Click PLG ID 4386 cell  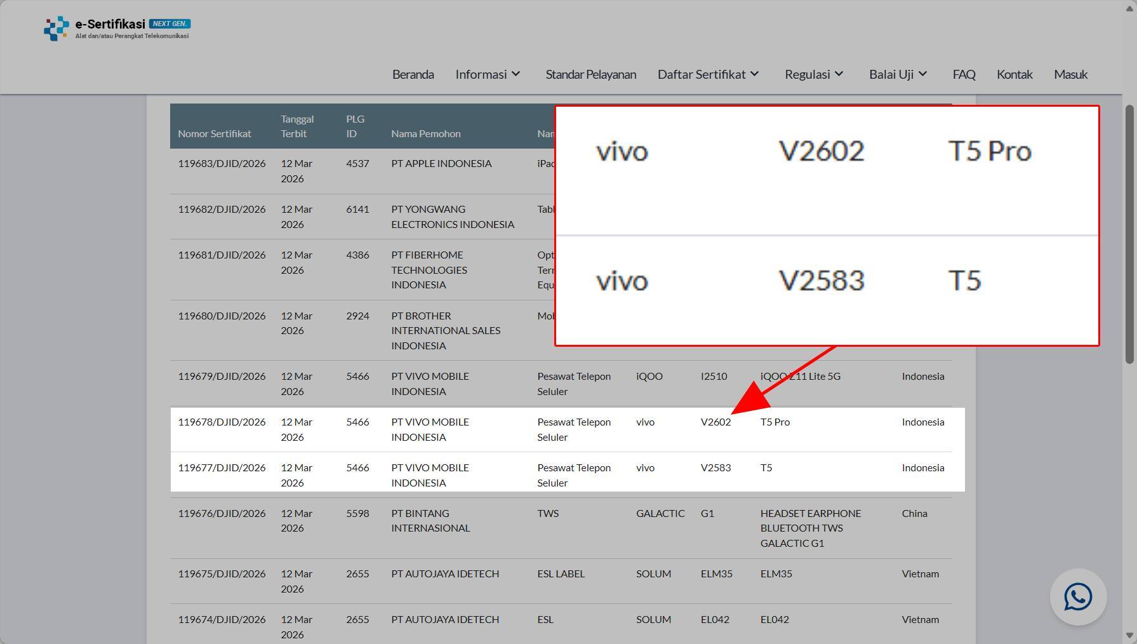(x=357, y=255)
